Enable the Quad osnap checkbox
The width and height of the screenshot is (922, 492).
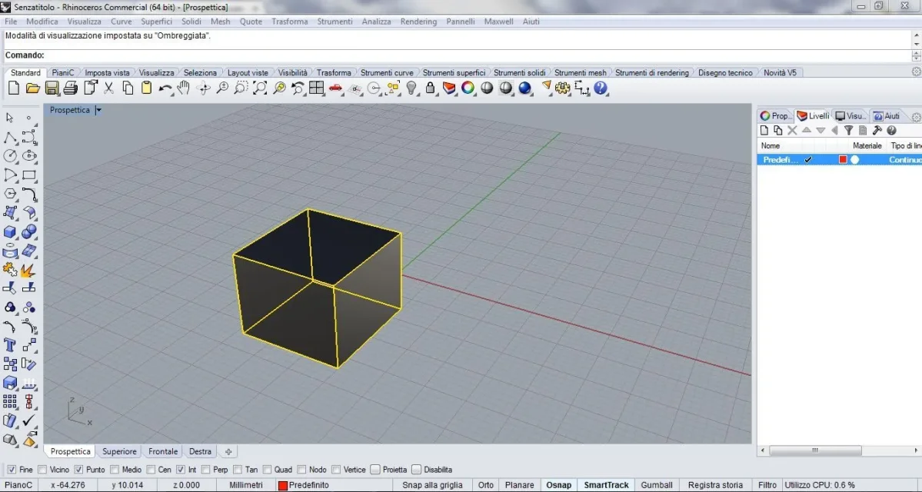click(267, 470)
